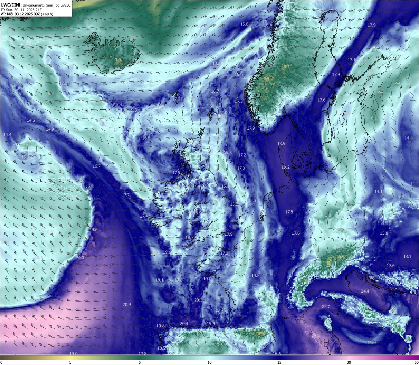
Task: Click the 18.7 value label
Action: tap(190, 238)
